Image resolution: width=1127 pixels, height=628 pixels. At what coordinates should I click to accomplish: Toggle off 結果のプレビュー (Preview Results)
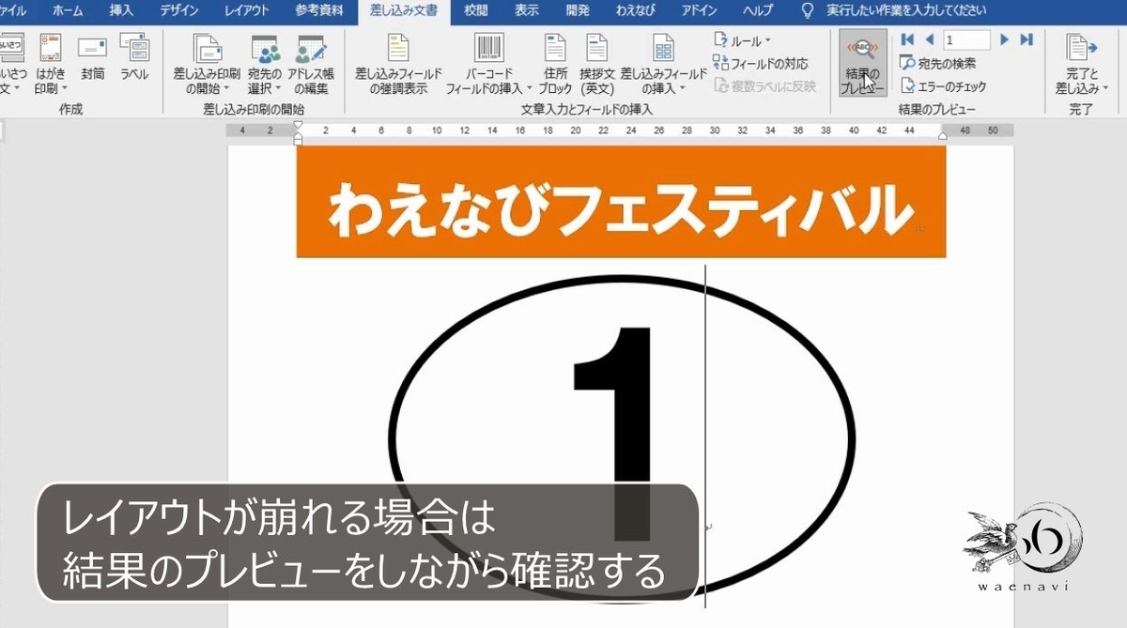(x=862, y=61)
